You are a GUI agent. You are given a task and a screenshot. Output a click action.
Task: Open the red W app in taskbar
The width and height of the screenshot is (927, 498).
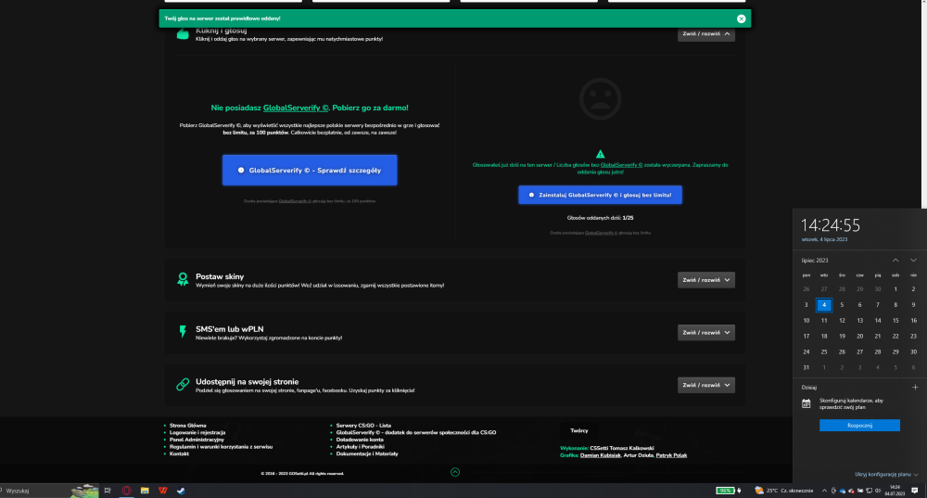click(162, 491)
